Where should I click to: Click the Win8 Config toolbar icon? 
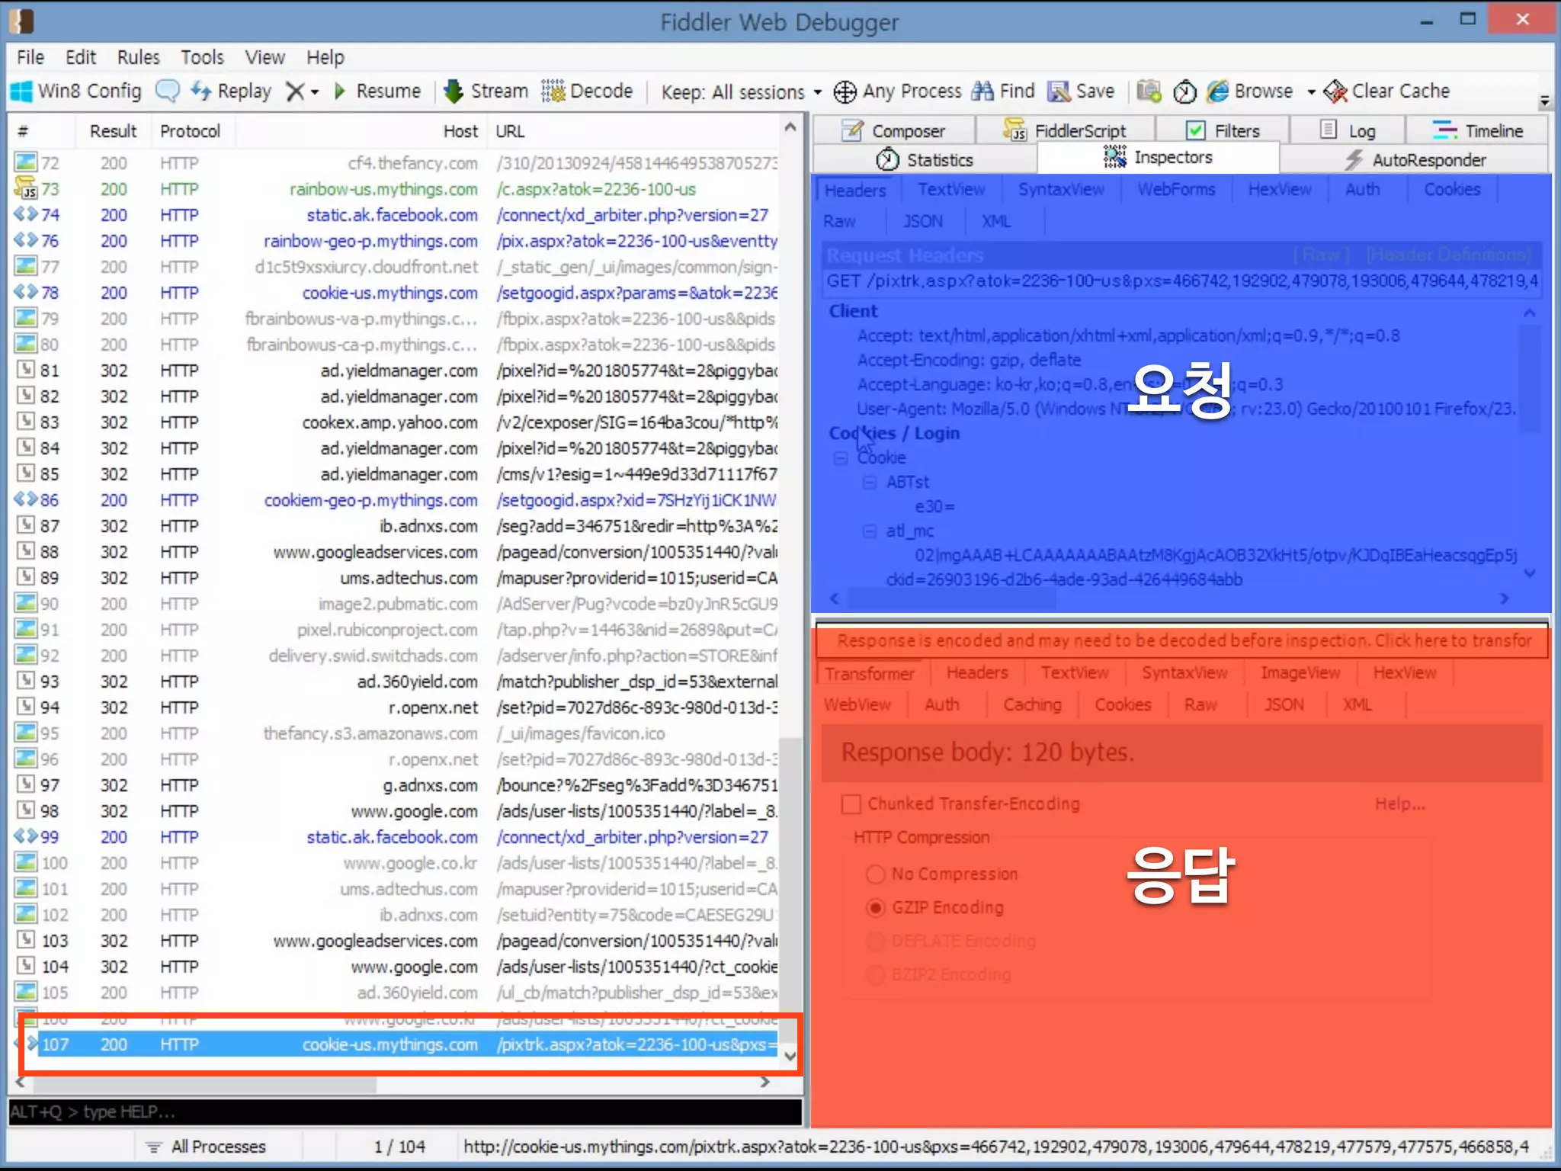pyautogui.click(x=23, y=91)
